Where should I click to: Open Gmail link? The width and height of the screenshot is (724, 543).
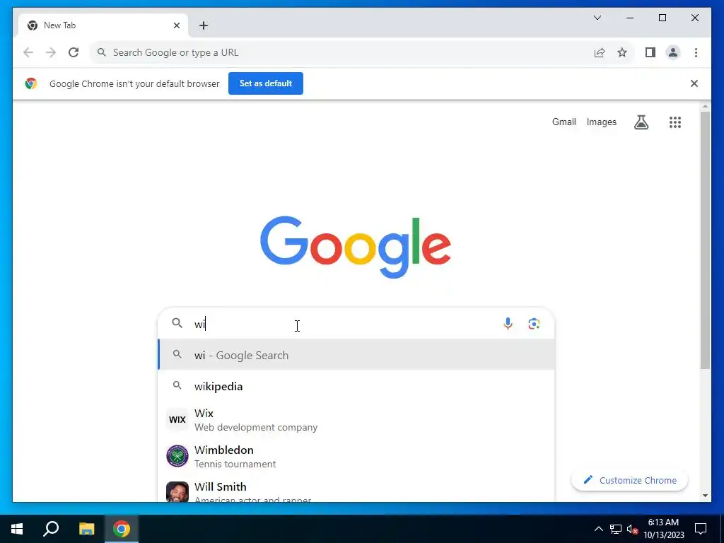click(564, 122)
